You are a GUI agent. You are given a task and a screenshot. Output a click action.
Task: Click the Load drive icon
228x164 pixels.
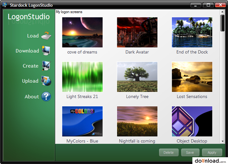[46, 36]
